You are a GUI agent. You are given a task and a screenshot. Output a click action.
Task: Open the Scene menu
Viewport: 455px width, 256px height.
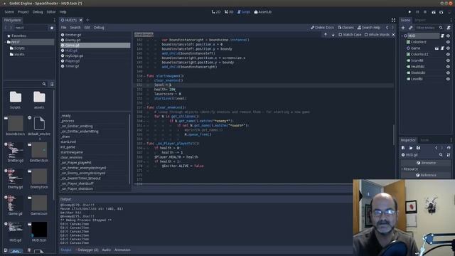(x=9, y=12)
